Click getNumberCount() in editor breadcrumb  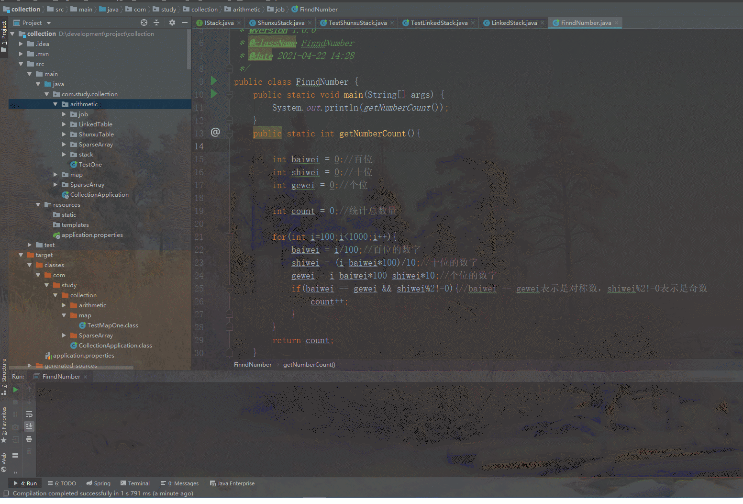tap(309, 365)
